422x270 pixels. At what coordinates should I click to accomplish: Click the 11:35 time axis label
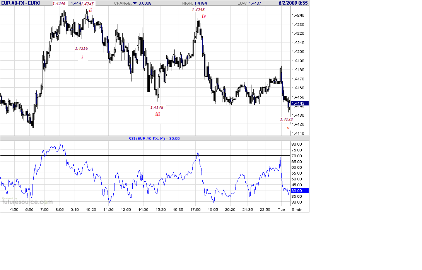[x=108, y=210]
